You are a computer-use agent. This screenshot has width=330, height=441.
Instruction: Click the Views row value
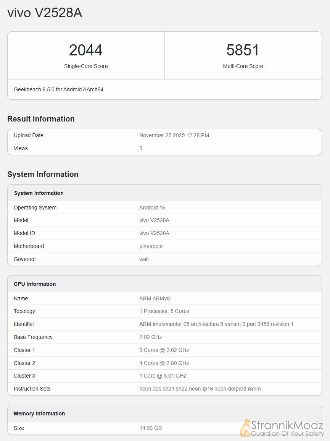tap(141, 148)
